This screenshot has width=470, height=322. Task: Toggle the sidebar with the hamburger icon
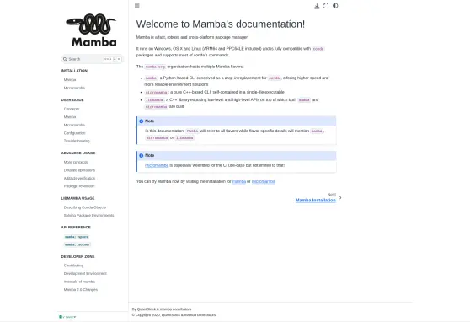137,6
